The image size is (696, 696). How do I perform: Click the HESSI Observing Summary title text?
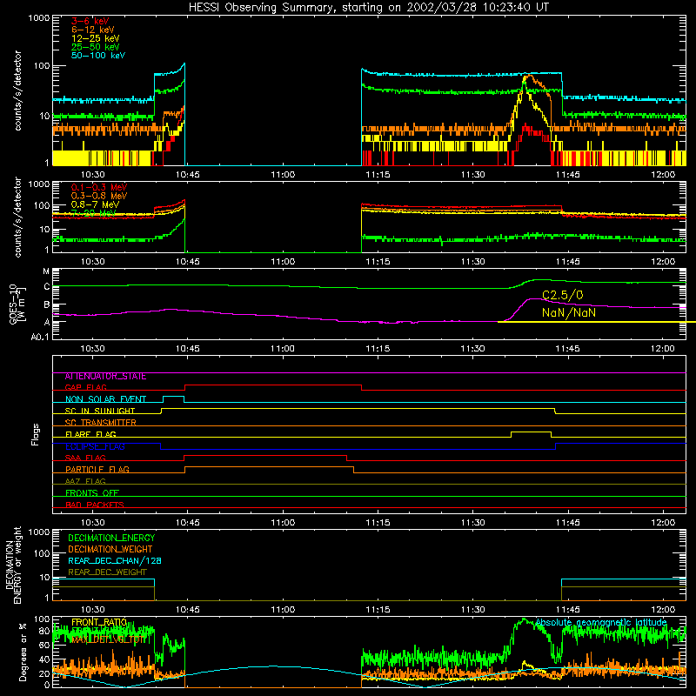(368, 8)
